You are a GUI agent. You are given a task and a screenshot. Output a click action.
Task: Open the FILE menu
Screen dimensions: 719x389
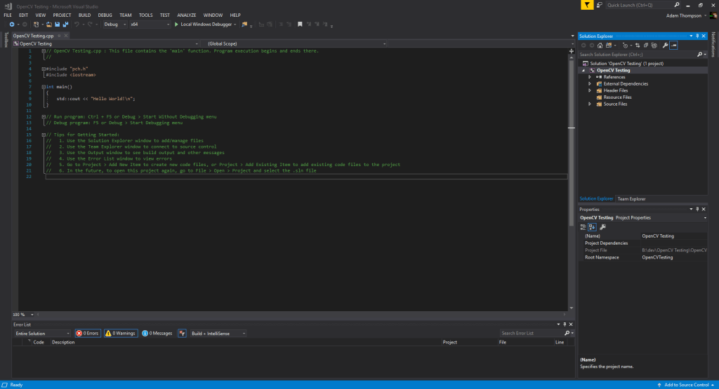pyautogui.click(x=8, y=15)
